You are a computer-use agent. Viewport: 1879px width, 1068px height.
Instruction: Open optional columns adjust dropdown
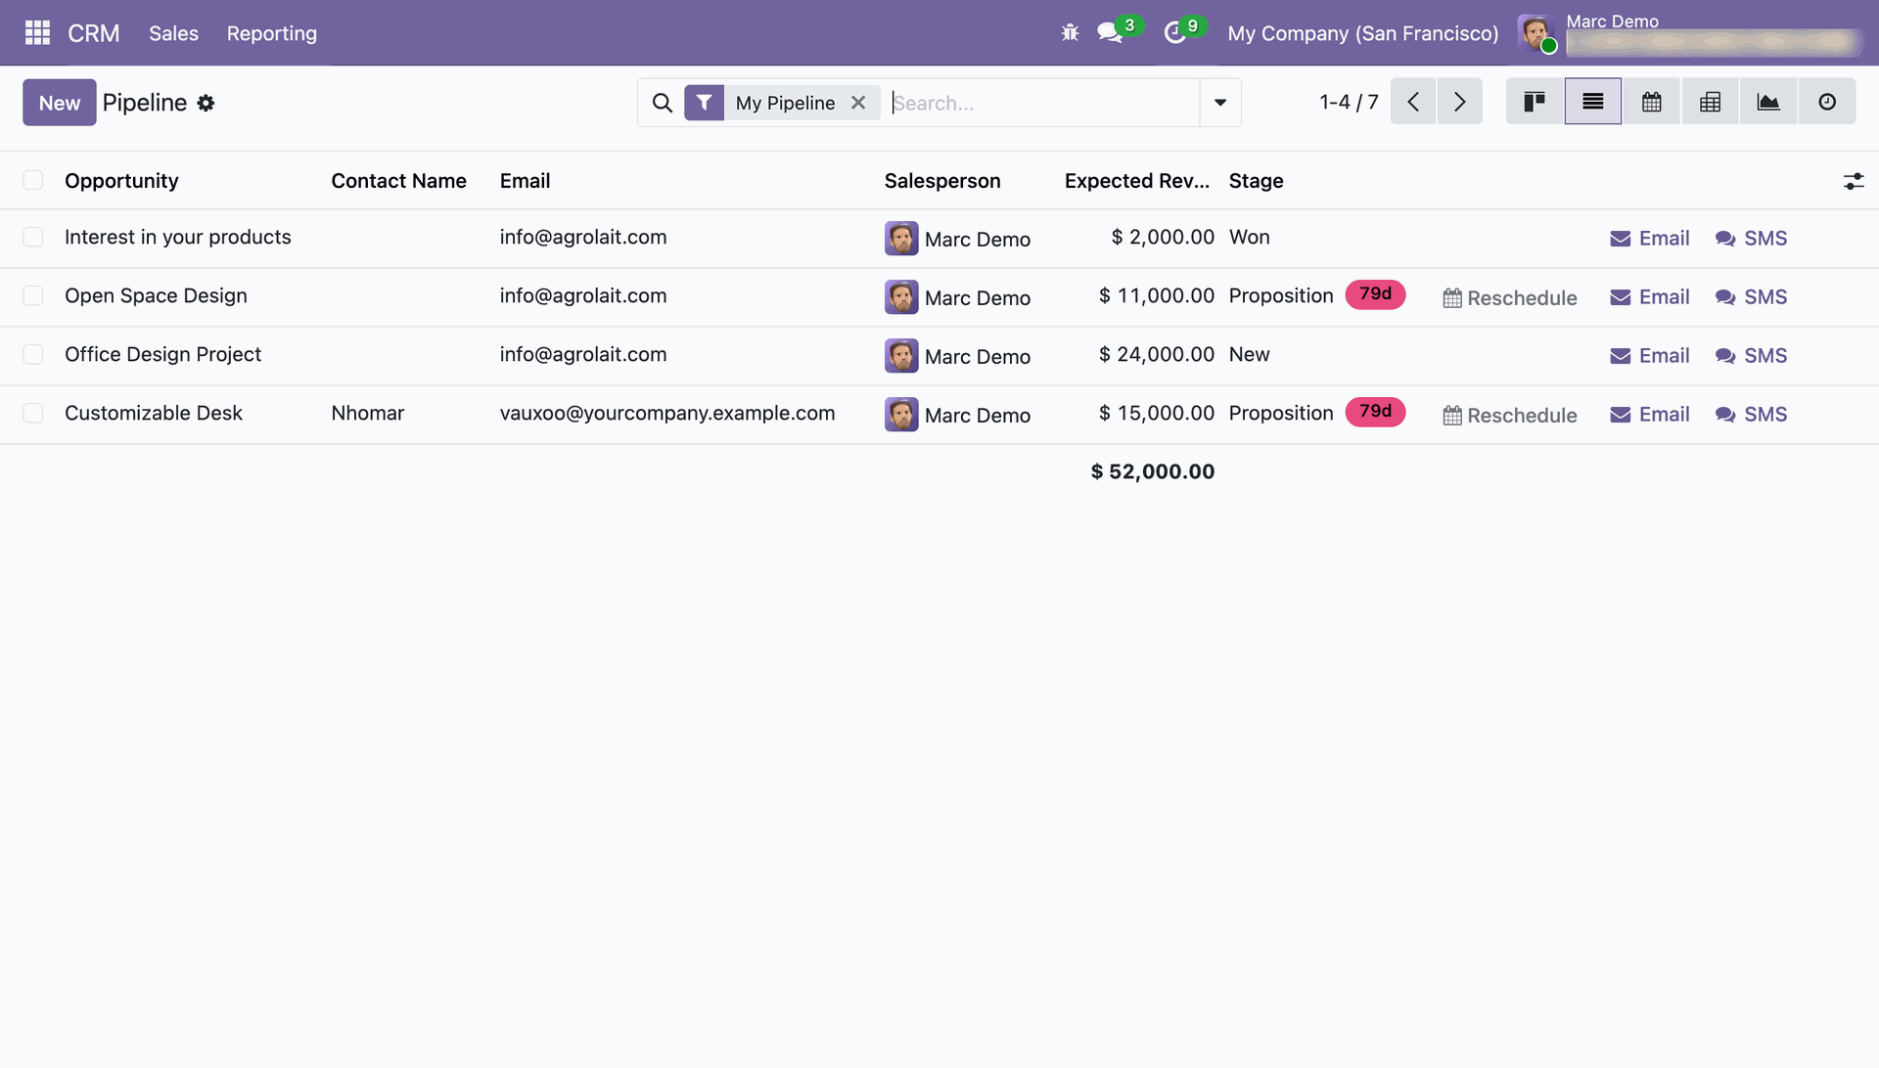click(x=1853, y=182)
